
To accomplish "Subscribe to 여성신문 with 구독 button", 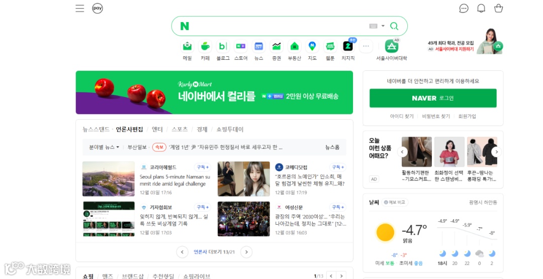I will (x=338, y=207).
